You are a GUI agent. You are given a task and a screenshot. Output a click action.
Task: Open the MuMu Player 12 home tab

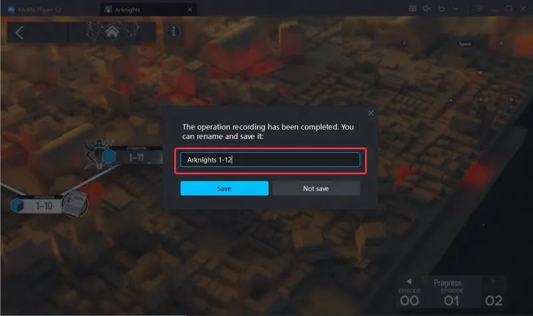35,9
